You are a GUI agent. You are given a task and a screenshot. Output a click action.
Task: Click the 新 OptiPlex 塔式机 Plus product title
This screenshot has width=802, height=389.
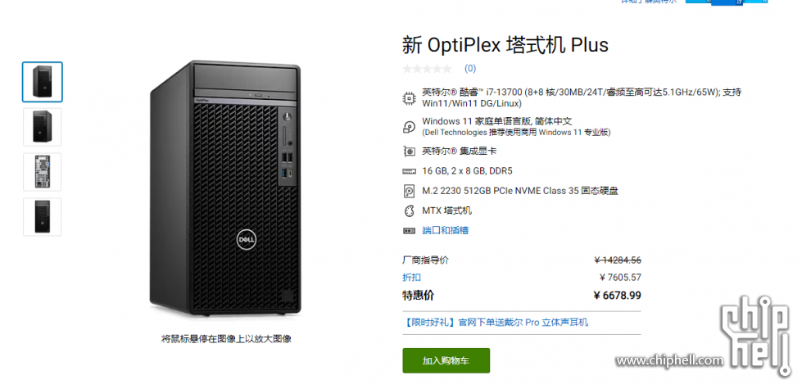(x=505, y=45)
